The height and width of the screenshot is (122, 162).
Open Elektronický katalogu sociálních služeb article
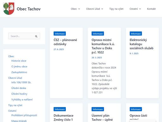click(x=141, y=44)
